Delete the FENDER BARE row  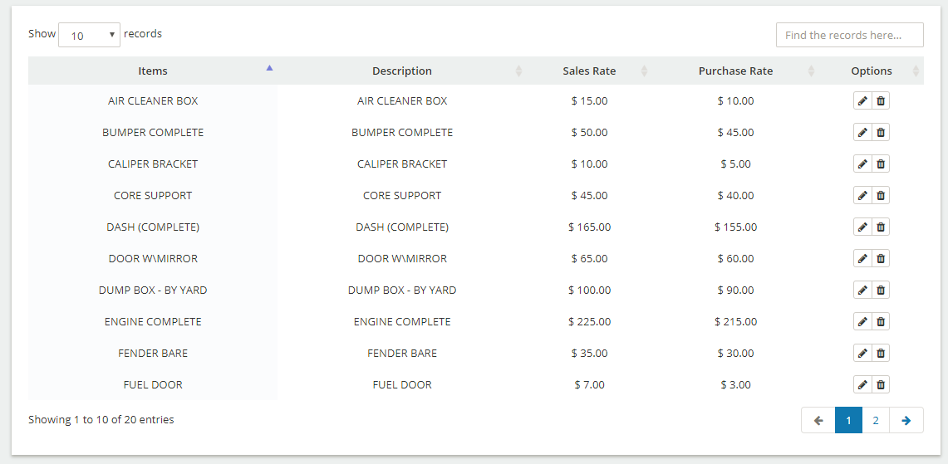(881, 354)
